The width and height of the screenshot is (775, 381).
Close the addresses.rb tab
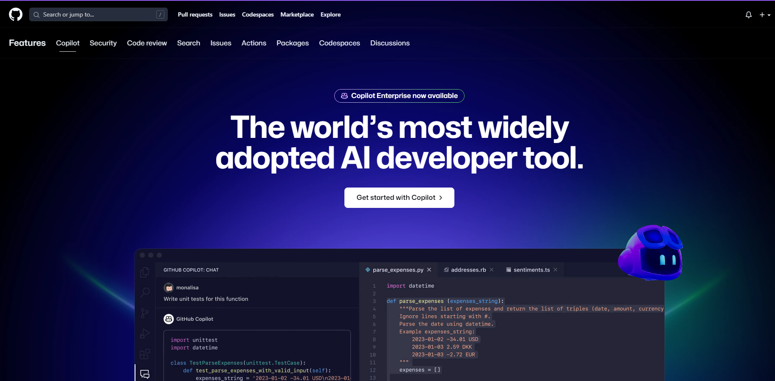pyautogui.click(x=492, y=270)
